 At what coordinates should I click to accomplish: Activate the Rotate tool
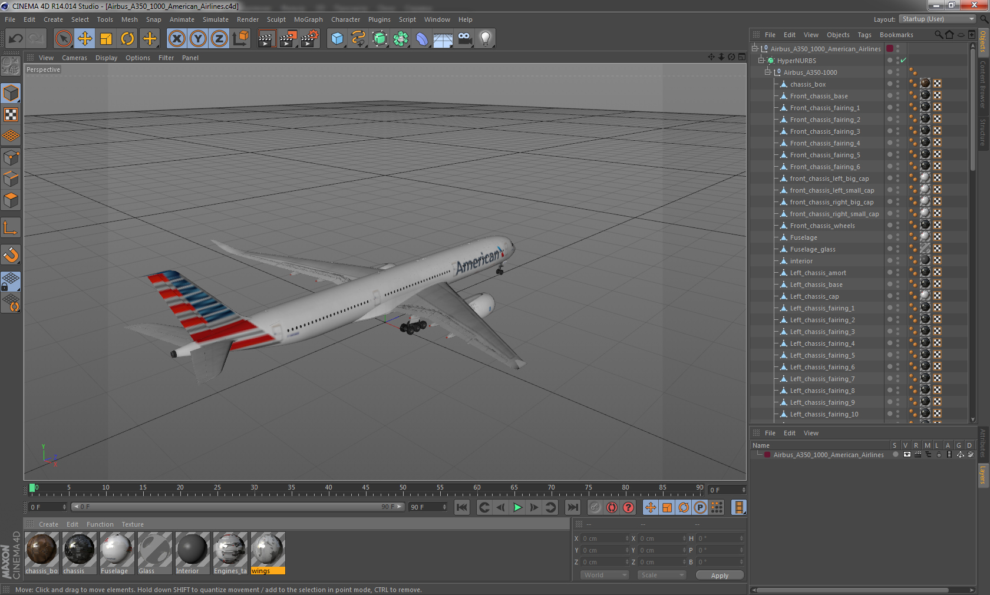click(127, 39)
